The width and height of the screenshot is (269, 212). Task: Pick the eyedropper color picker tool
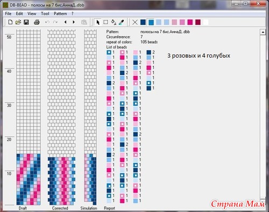point(122,22)
